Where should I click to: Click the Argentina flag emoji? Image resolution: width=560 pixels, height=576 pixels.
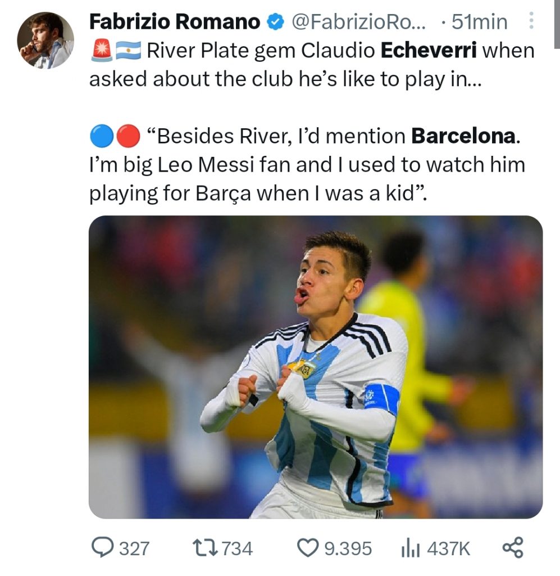click(x=128, y=51)
